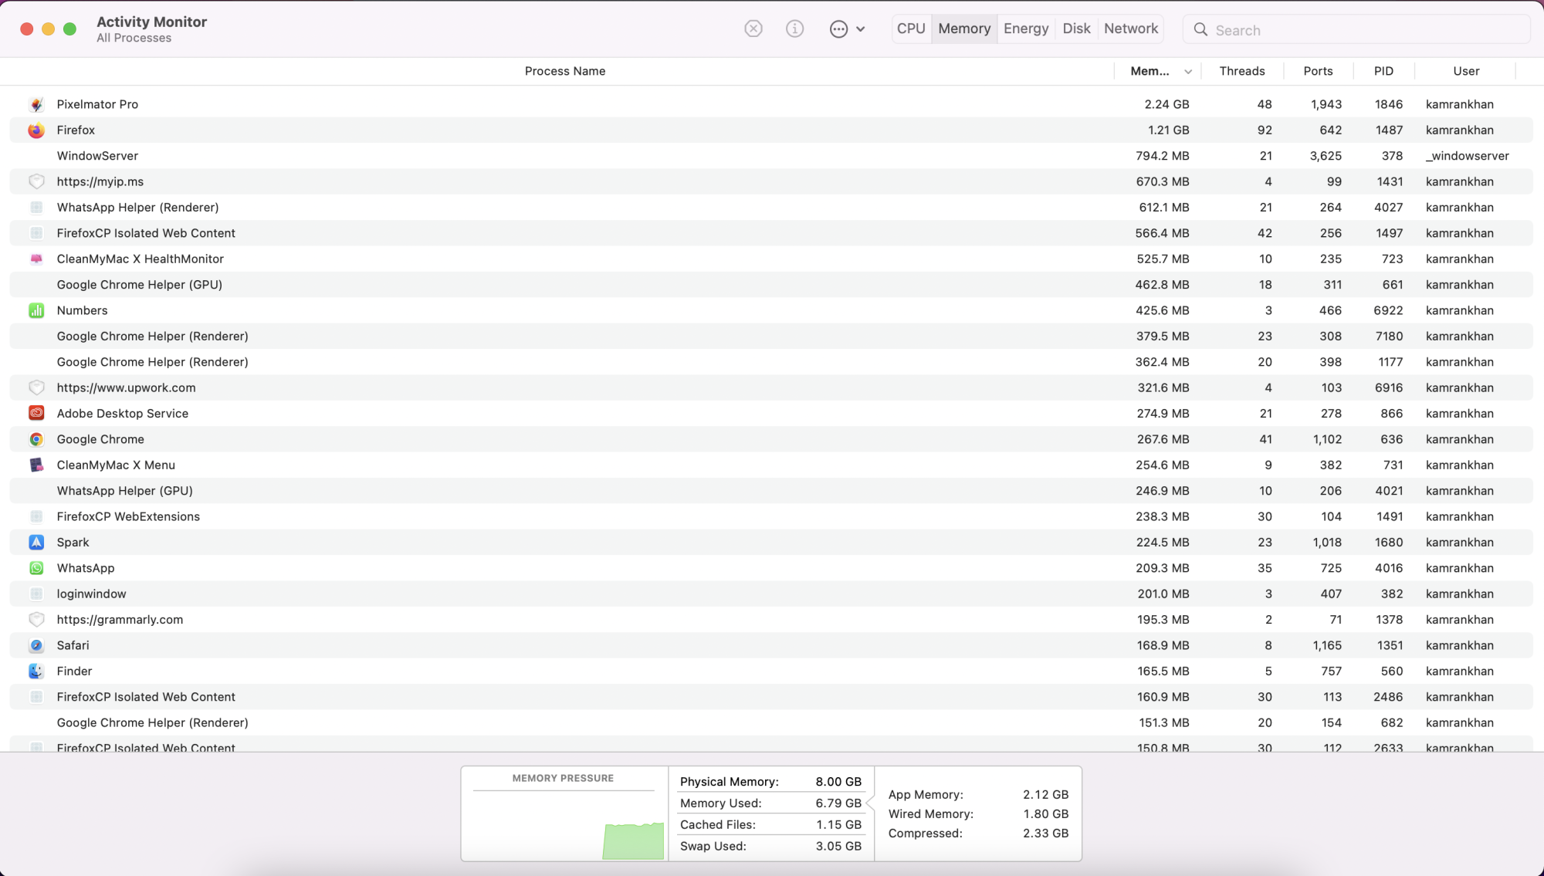Click the Firefox app icon
Screen dimensions: 1544x876
pyautogui.click(x=36, y=130)
